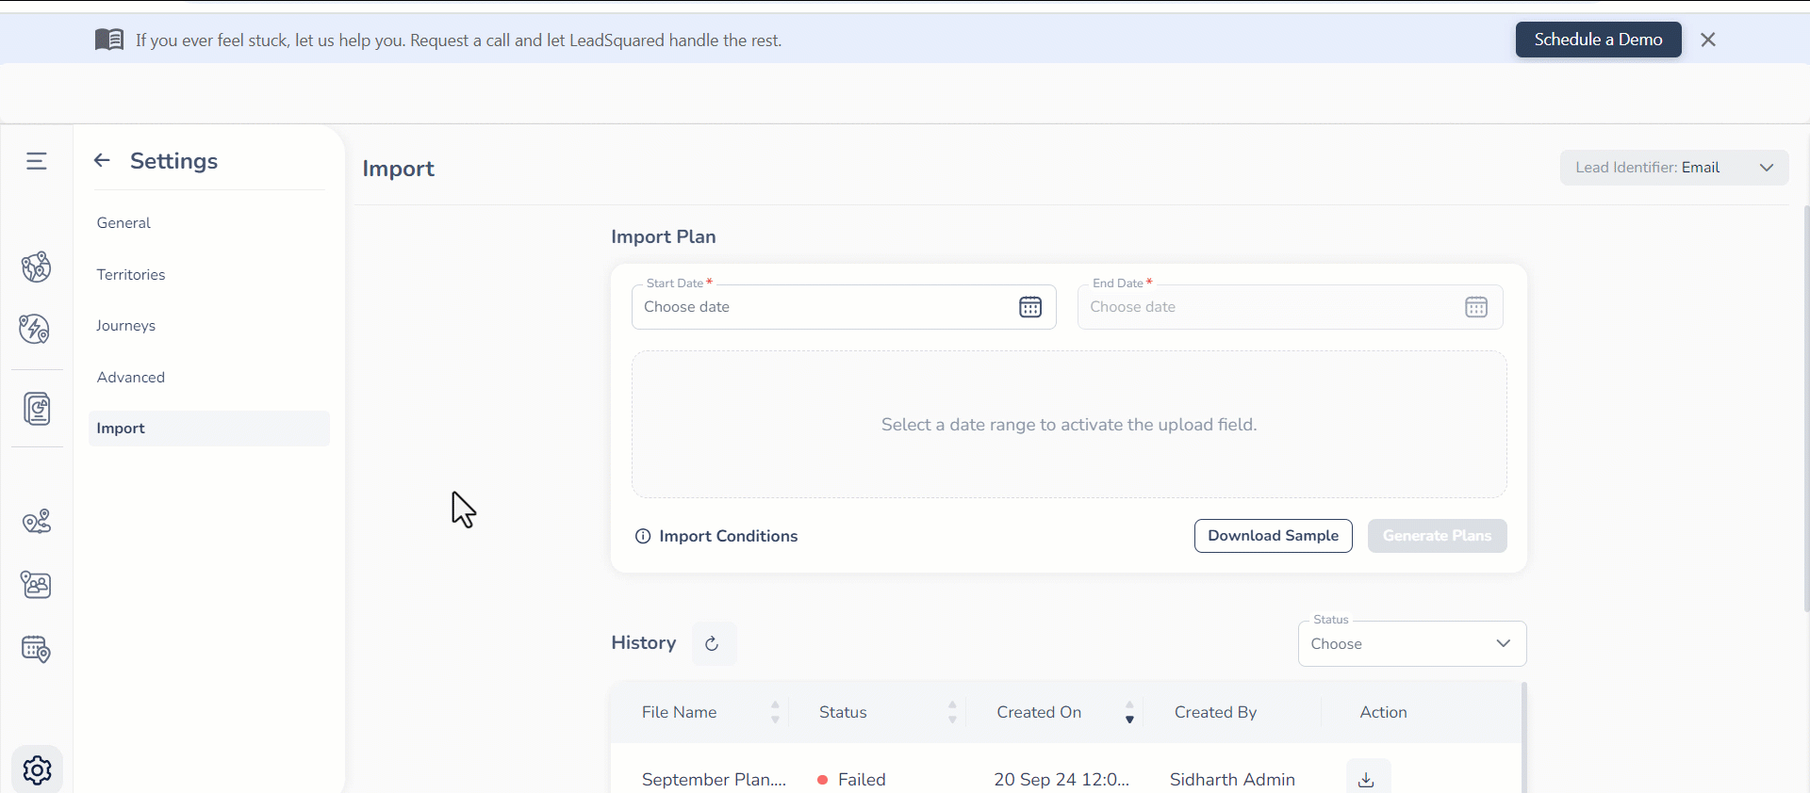Click the Download Sample button

1273,536
